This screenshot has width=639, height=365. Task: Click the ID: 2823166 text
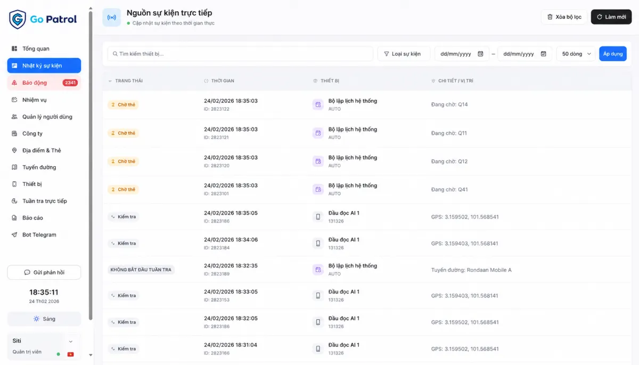coord(217,353)
